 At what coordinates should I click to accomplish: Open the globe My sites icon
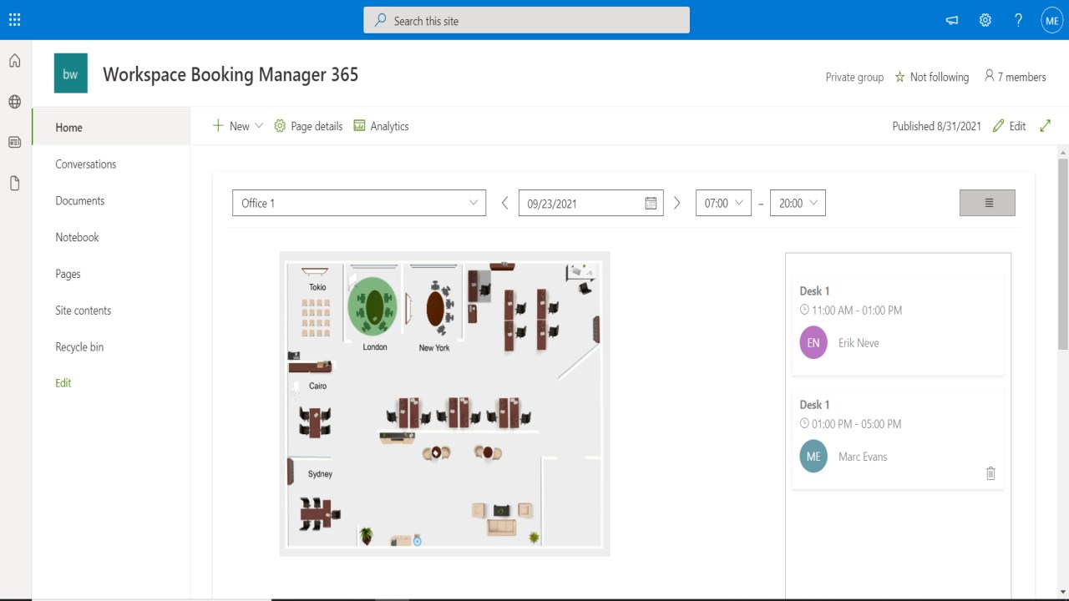[x=14, y=102]
